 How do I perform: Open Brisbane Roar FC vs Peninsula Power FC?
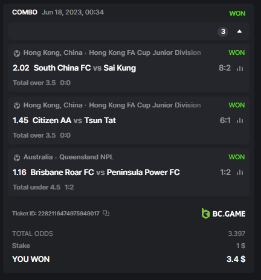[105, 173]
